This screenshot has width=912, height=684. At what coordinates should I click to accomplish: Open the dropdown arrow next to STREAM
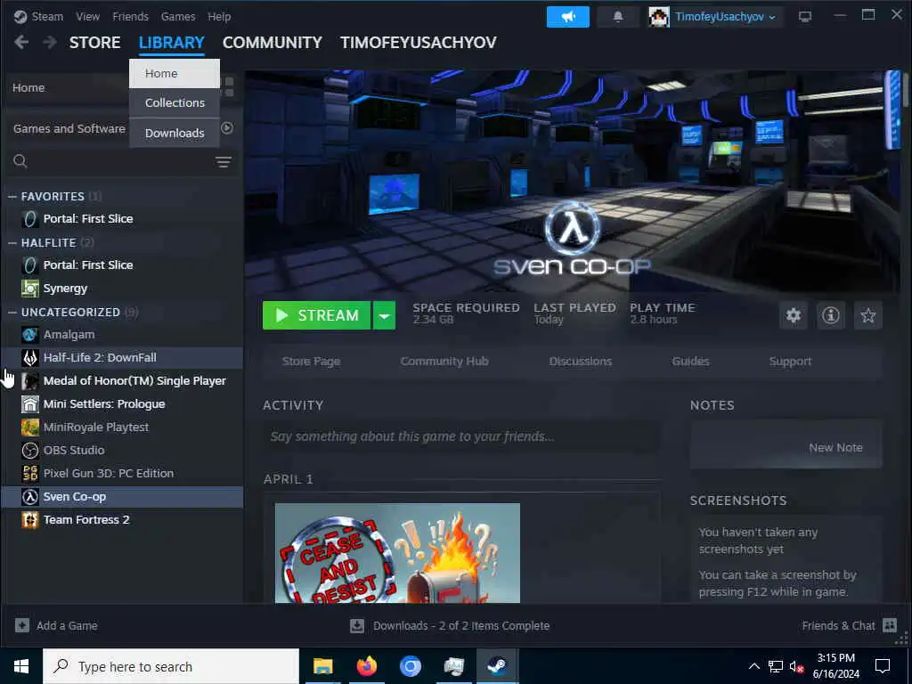[384, 315]
